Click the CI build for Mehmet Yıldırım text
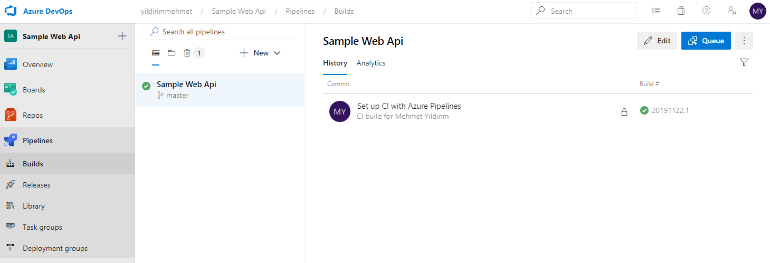770x263 pixels. [403, 116]
